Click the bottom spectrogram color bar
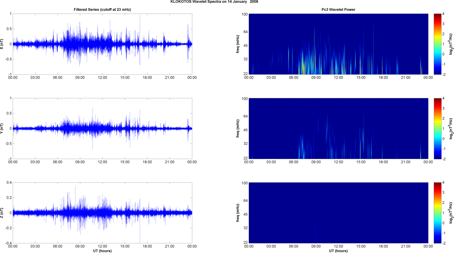 (437, 213)
